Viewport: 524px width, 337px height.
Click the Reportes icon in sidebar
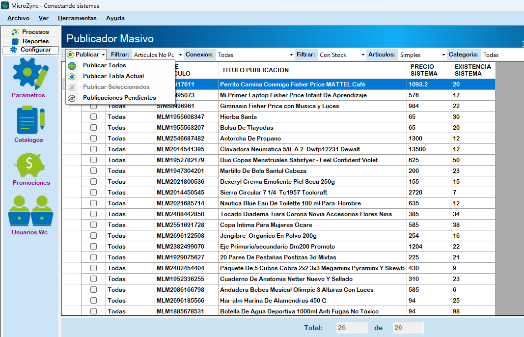15,41
